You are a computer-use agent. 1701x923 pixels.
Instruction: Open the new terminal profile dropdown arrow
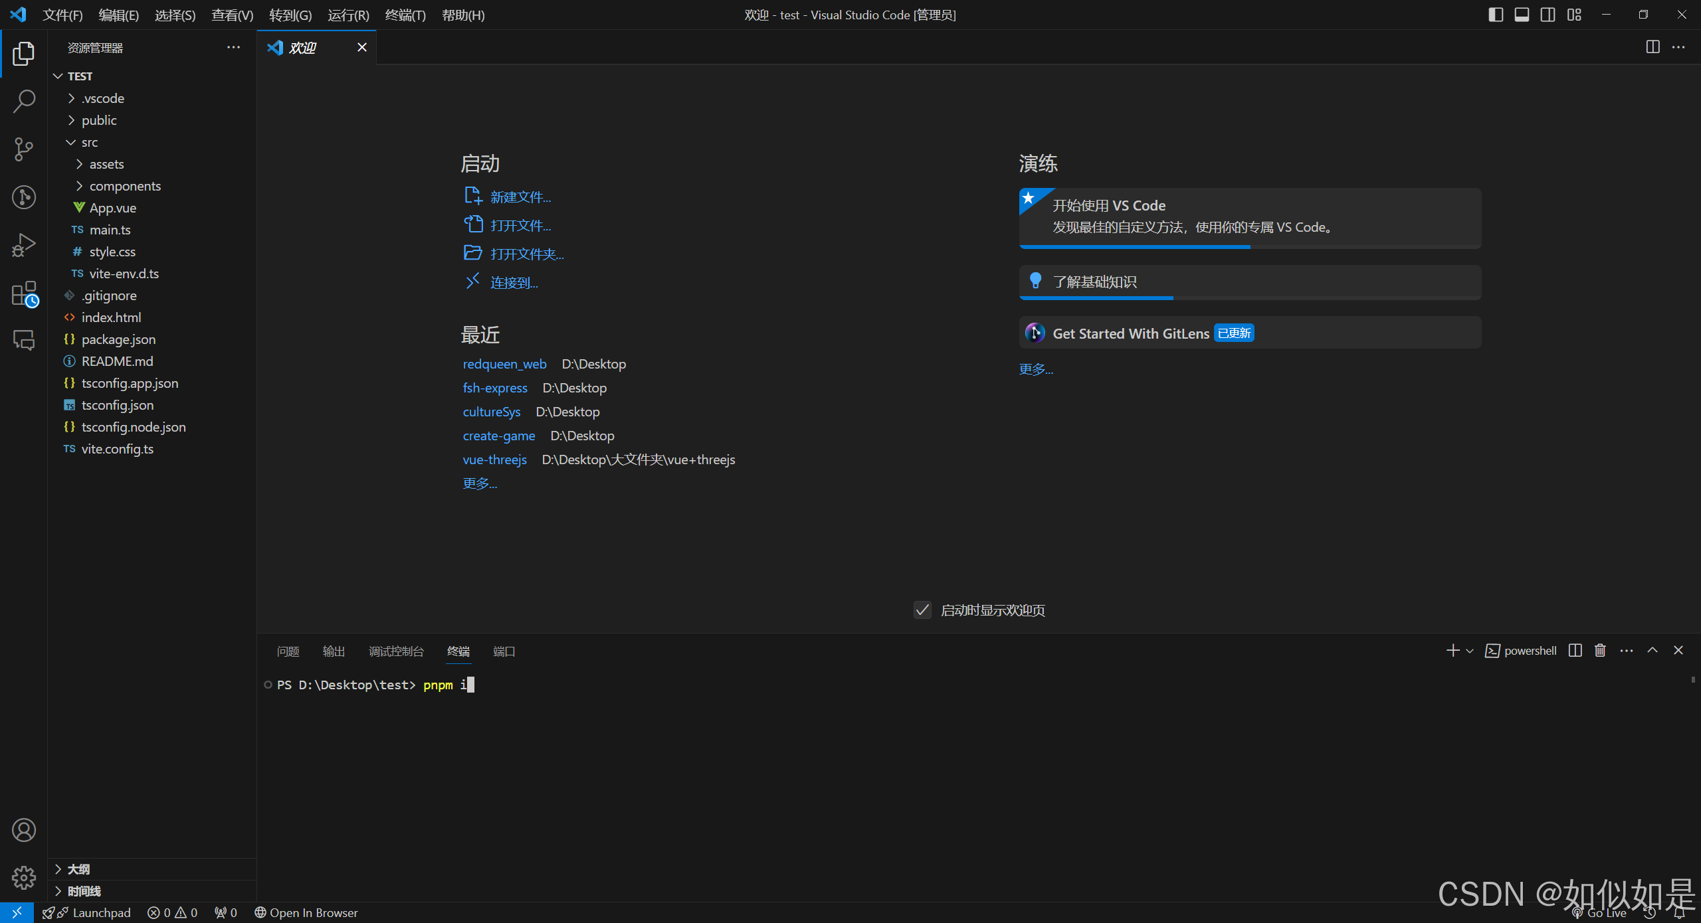(x=1470, y=651)
